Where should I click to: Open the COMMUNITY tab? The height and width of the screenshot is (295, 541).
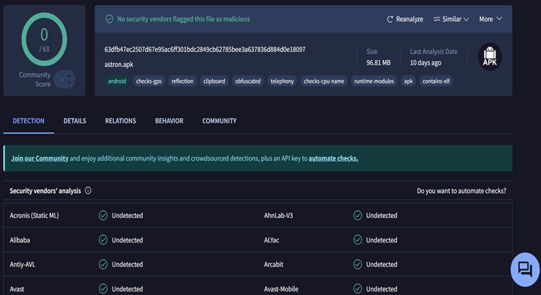219,121
